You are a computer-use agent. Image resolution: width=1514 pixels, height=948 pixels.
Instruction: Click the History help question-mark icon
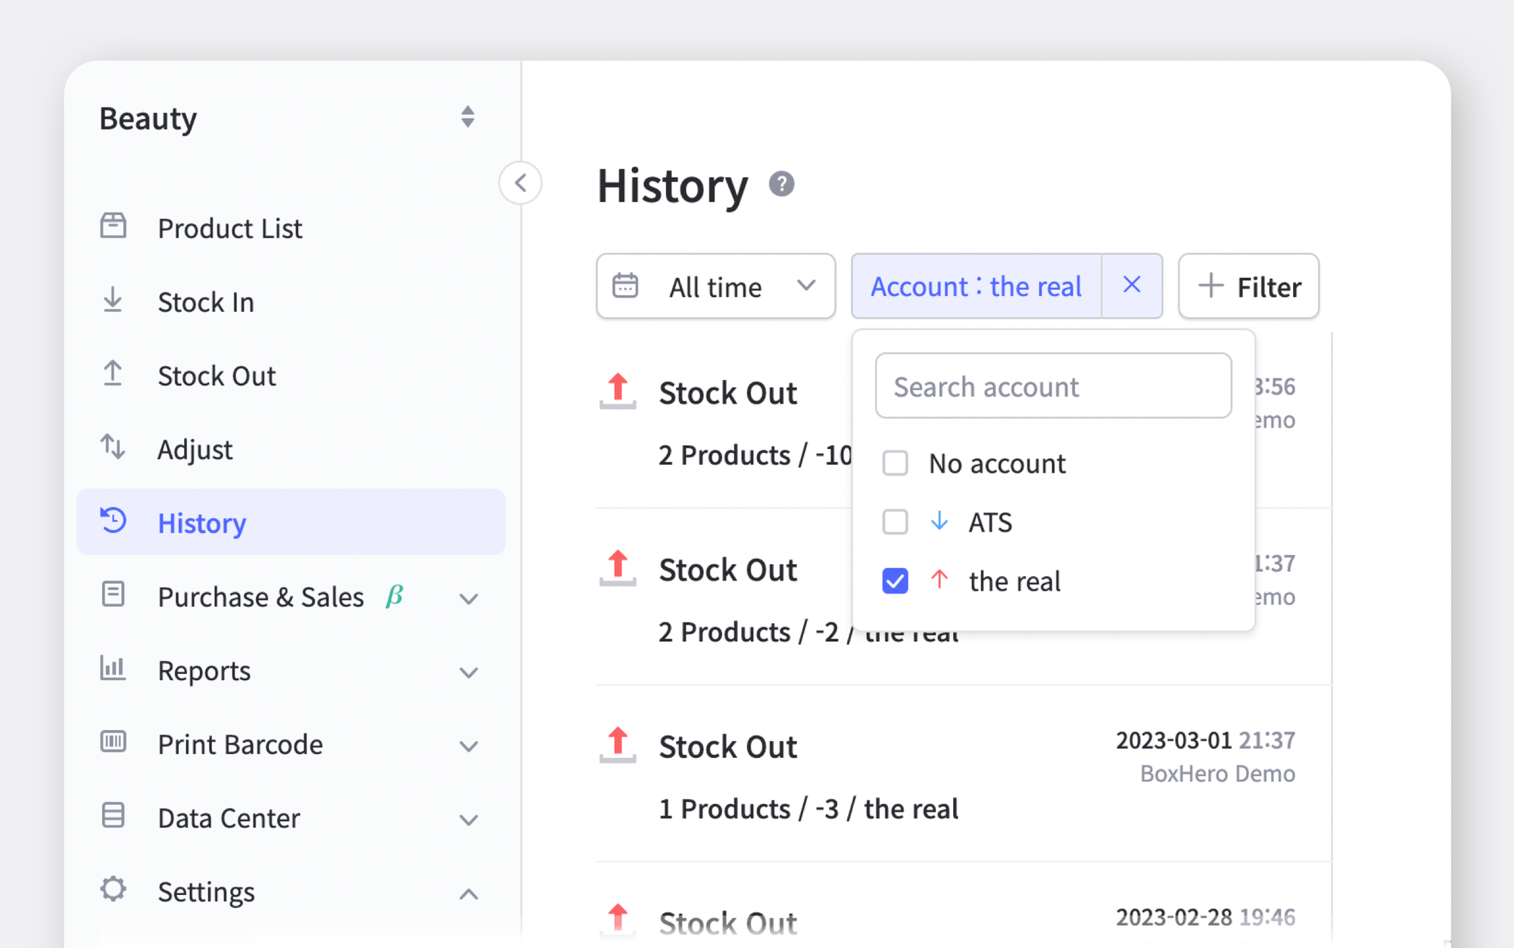[x=781, y=183]
